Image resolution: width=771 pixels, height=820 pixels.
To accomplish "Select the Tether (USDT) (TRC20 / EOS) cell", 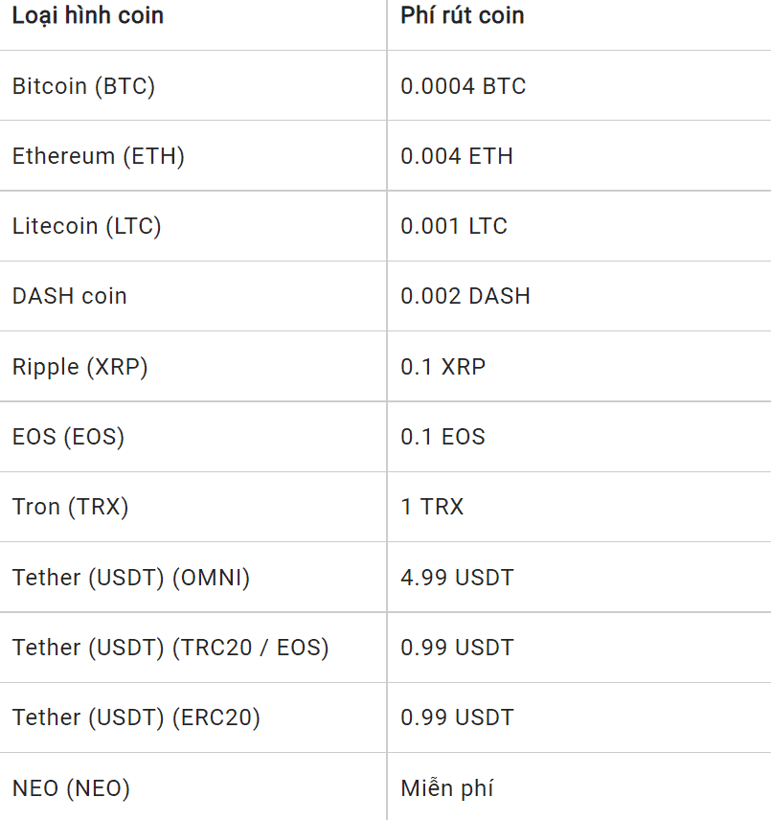I will 170,648.
